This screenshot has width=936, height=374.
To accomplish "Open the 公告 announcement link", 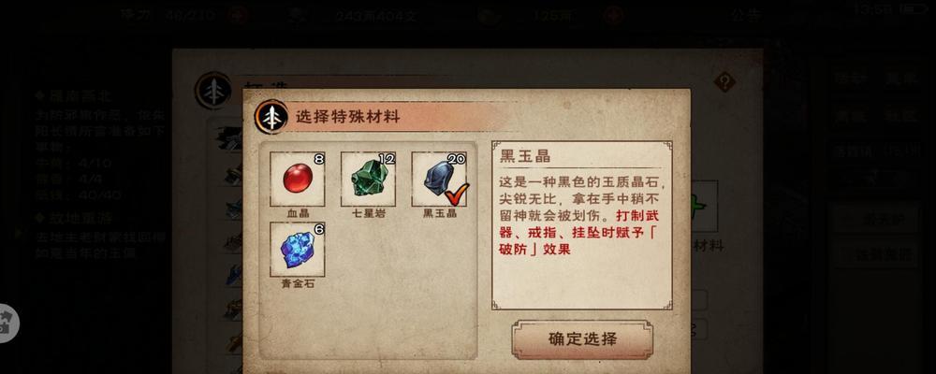I will pyautogui.click(x=747, y=15).
